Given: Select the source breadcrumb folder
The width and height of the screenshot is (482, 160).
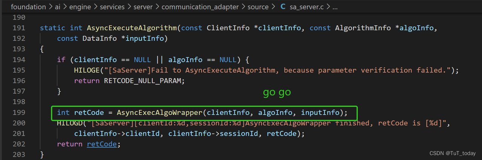Looking at the screenshot, I should (258, 7).
